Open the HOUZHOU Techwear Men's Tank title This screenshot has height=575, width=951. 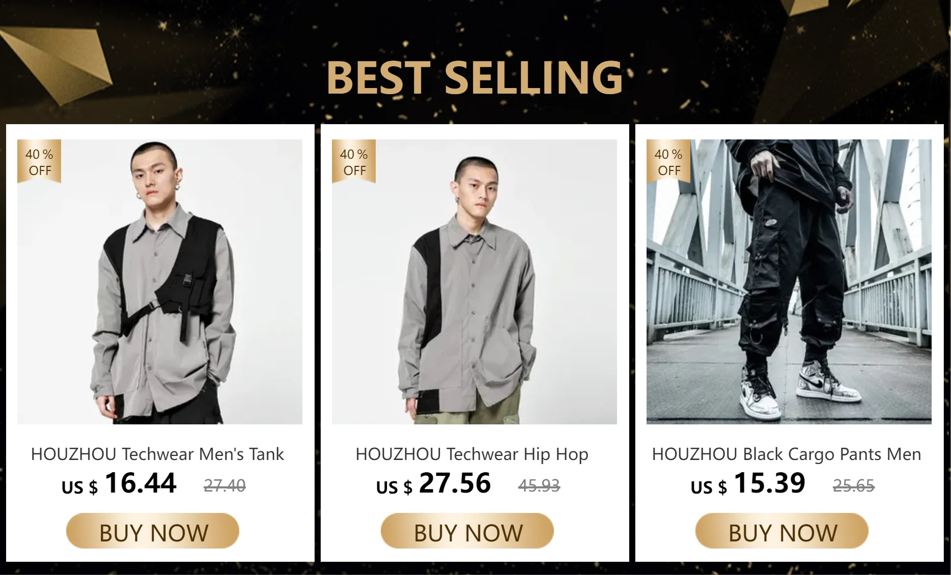pyautogui.click(x=157, y=454)
